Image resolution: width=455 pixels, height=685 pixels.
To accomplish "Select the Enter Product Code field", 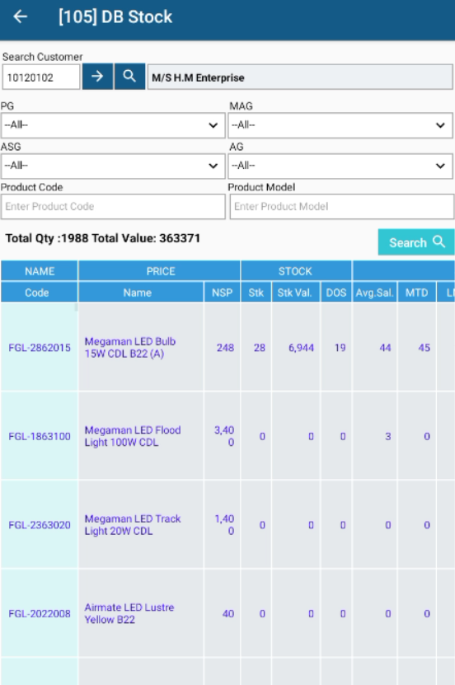I will coord(113,207).
